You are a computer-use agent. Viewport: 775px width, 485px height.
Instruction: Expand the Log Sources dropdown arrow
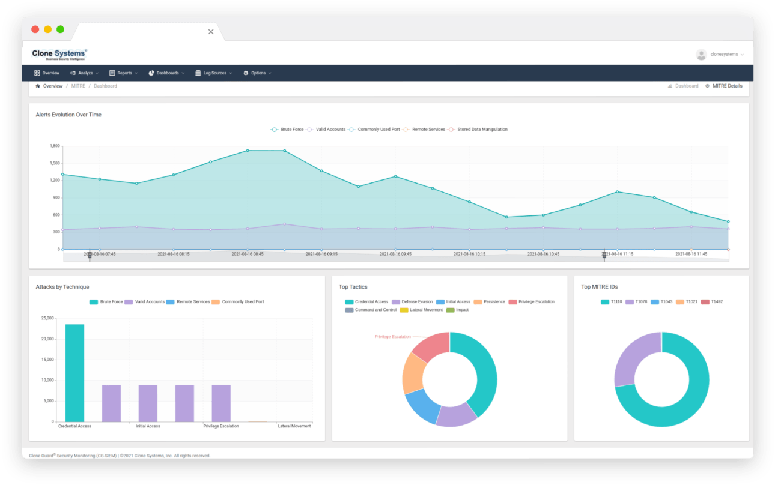(x=230, y=73)
